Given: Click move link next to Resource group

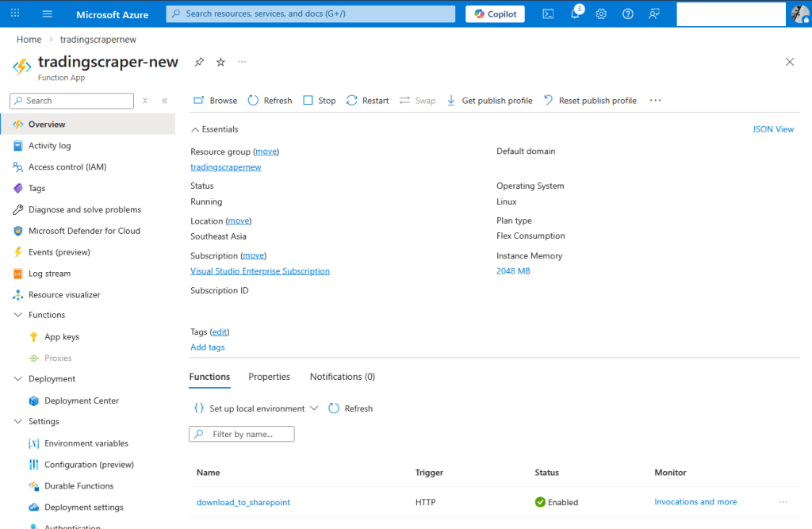Looking at the screenshot, I should click(x=266, y=151).
